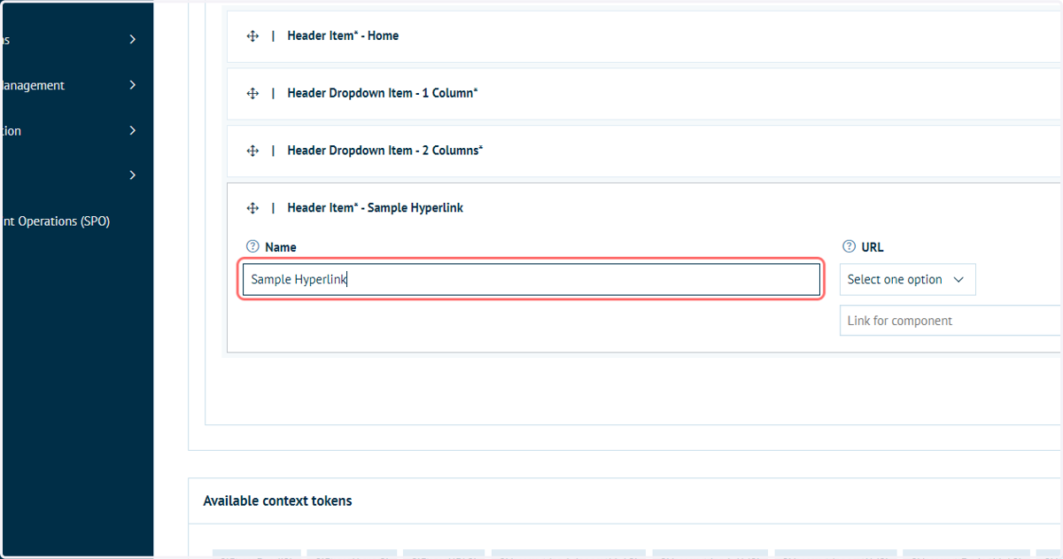The image size is (1063, 559).
Task: Click inside the Sample Hyperlink name field
Action: click(531, 279)
